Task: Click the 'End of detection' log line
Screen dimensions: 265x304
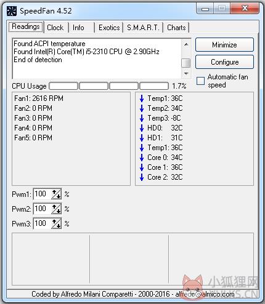Action: pos(38,60)
